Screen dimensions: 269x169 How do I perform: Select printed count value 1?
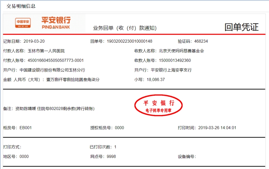click(x=115, y=147)
